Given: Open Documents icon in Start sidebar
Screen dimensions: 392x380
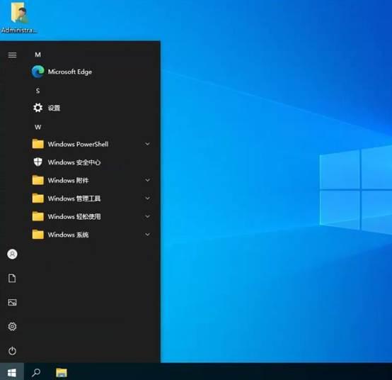Looking at the screenshot, I should pos(12,278).
